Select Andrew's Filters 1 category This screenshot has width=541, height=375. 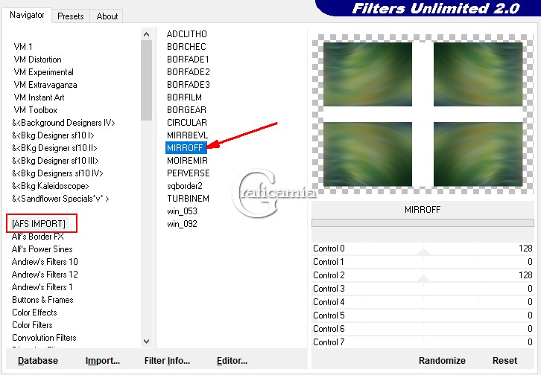[x=42, y=287]
